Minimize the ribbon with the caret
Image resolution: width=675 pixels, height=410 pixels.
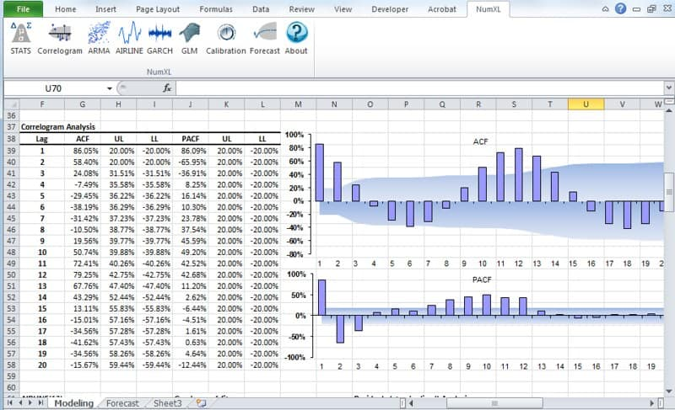[606, 9]
